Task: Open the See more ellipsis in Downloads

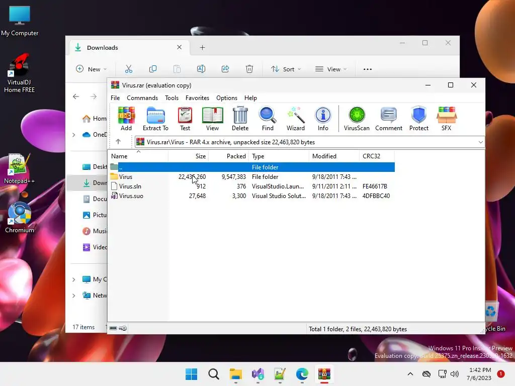Action: tap(368, 69)
